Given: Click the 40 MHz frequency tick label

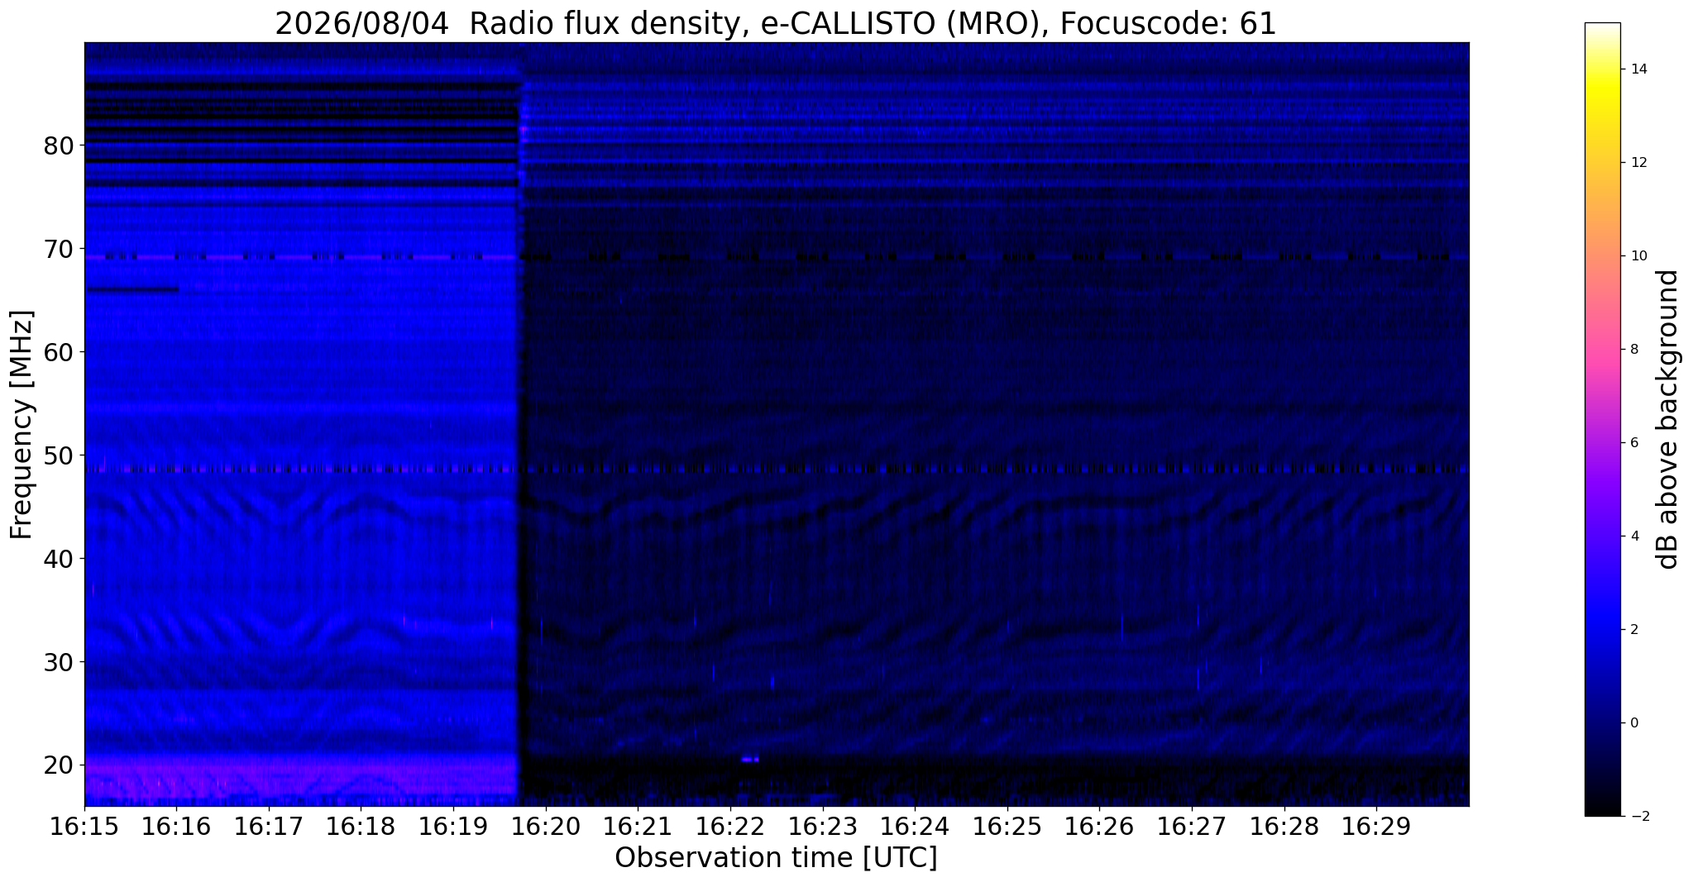Looking at the screenshot, I should tap(59, 559).
